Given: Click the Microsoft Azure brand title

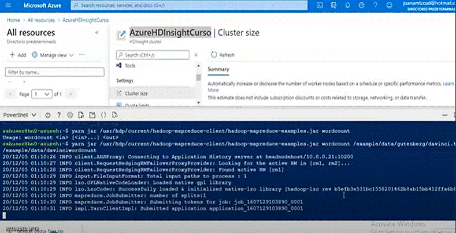Looking at the screenshot, I should coord(42,6).
